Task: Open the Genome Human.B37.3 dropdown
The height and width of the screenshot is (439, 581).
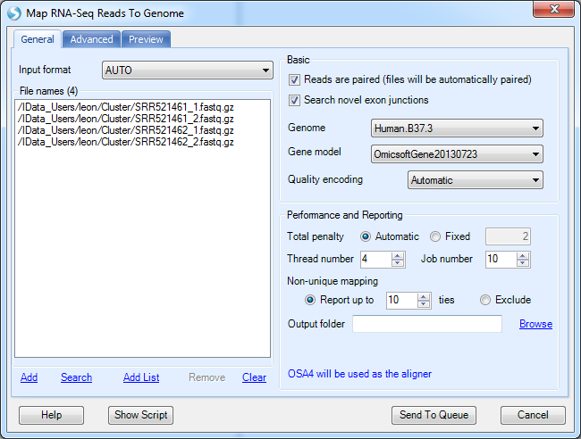Action: point(457,128)
